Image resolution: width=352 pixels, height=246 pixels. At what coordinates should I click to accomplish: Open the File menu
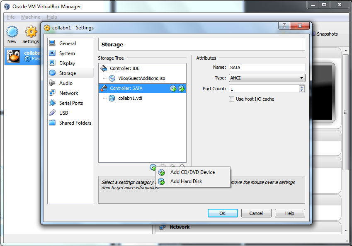[x=11, y=17]
